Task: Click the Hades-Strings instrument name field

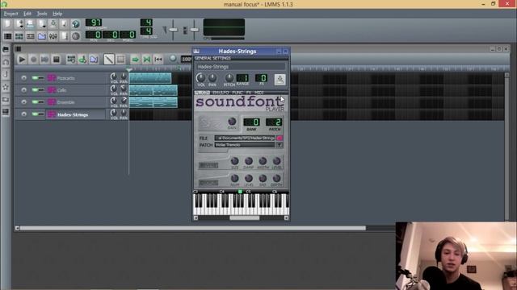Action: pos(241,67)
